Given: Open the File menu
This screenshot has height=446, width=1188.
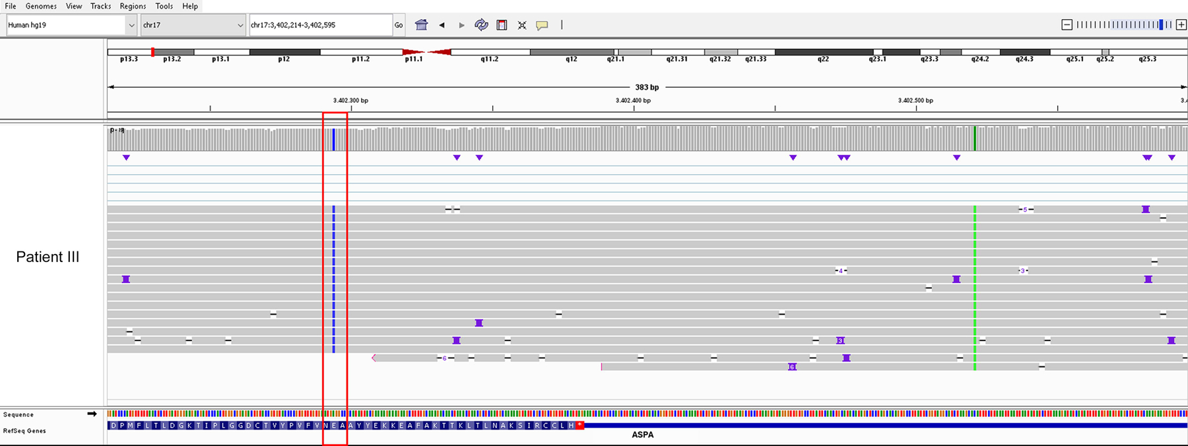Looking at the screenshot, I should [10, 6].
